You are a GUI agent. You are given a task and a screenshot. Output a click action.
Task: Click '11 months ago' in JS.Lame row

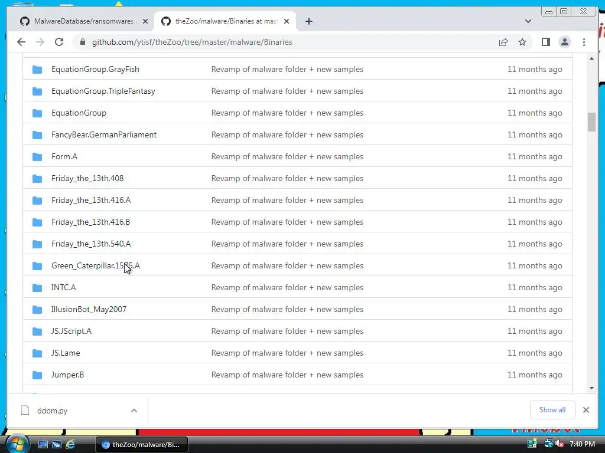coord(534,353)
